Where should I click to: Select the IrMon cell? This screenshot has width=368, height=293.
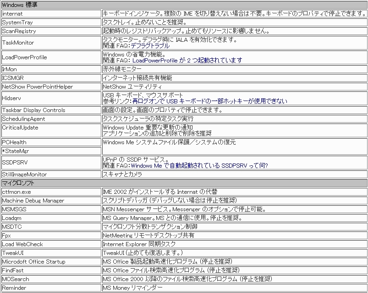[51, 69]
